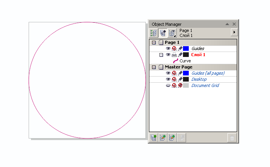Hide the Desktop layer eye icon
This screenshot has height=167, width=270.
[168, 79]
